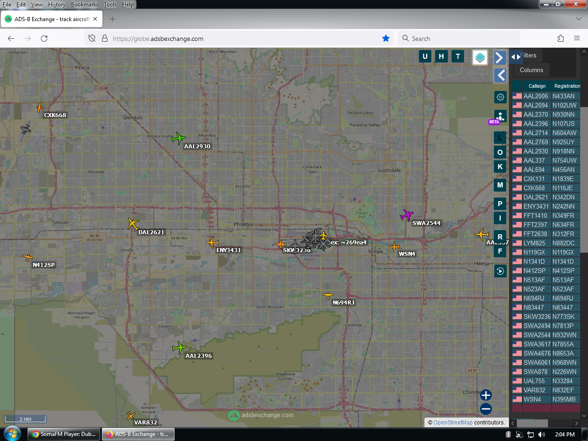Screen dimensions: 588x441
Task: Click the R map button
Action: point(500,237)
